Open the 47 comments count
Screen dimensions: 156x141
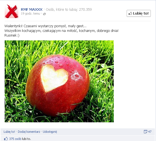click(x=150, y=132)
